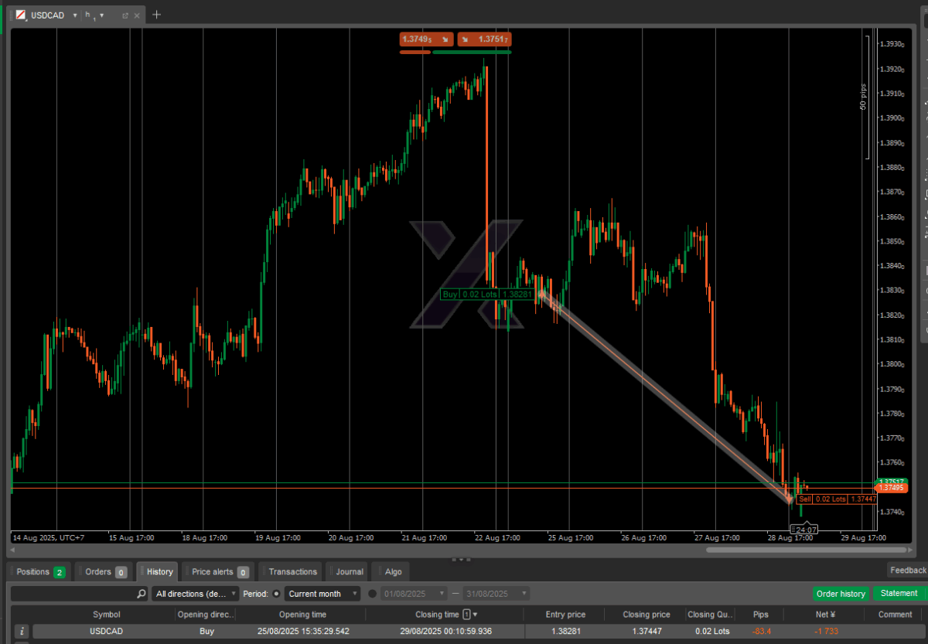Expand the Current month period dropdown
Image resolution: width=928 pixels, height=644 pixels.
coord(322,594)
